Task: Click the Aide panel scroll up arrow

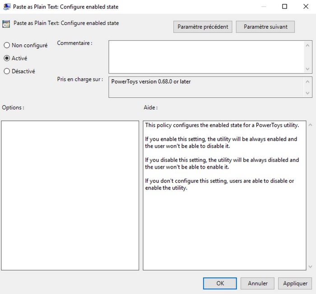Action: coord(310,125)
